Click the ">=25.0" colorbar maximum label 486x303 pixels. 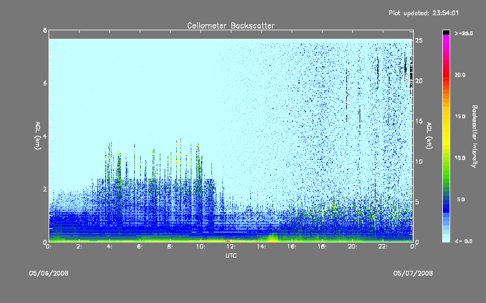pyautogui.click(x=464, y=33)
